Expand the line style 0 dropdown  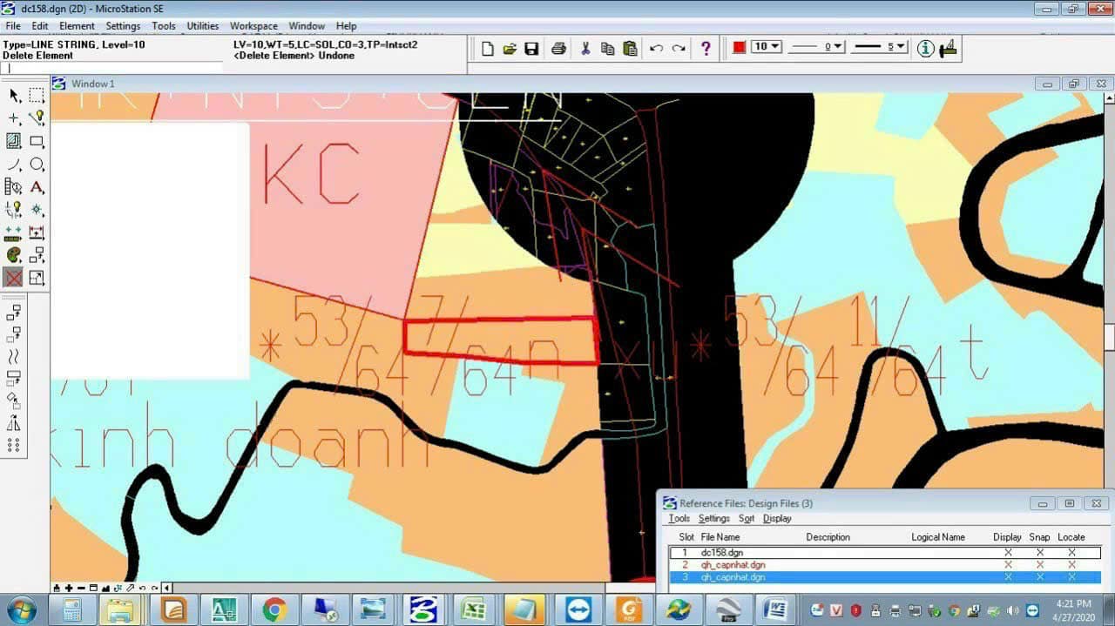coord(816,47)
